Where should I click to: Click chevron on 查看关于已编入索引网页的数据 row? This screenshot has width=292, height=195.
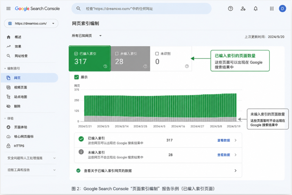click(236, 171)
